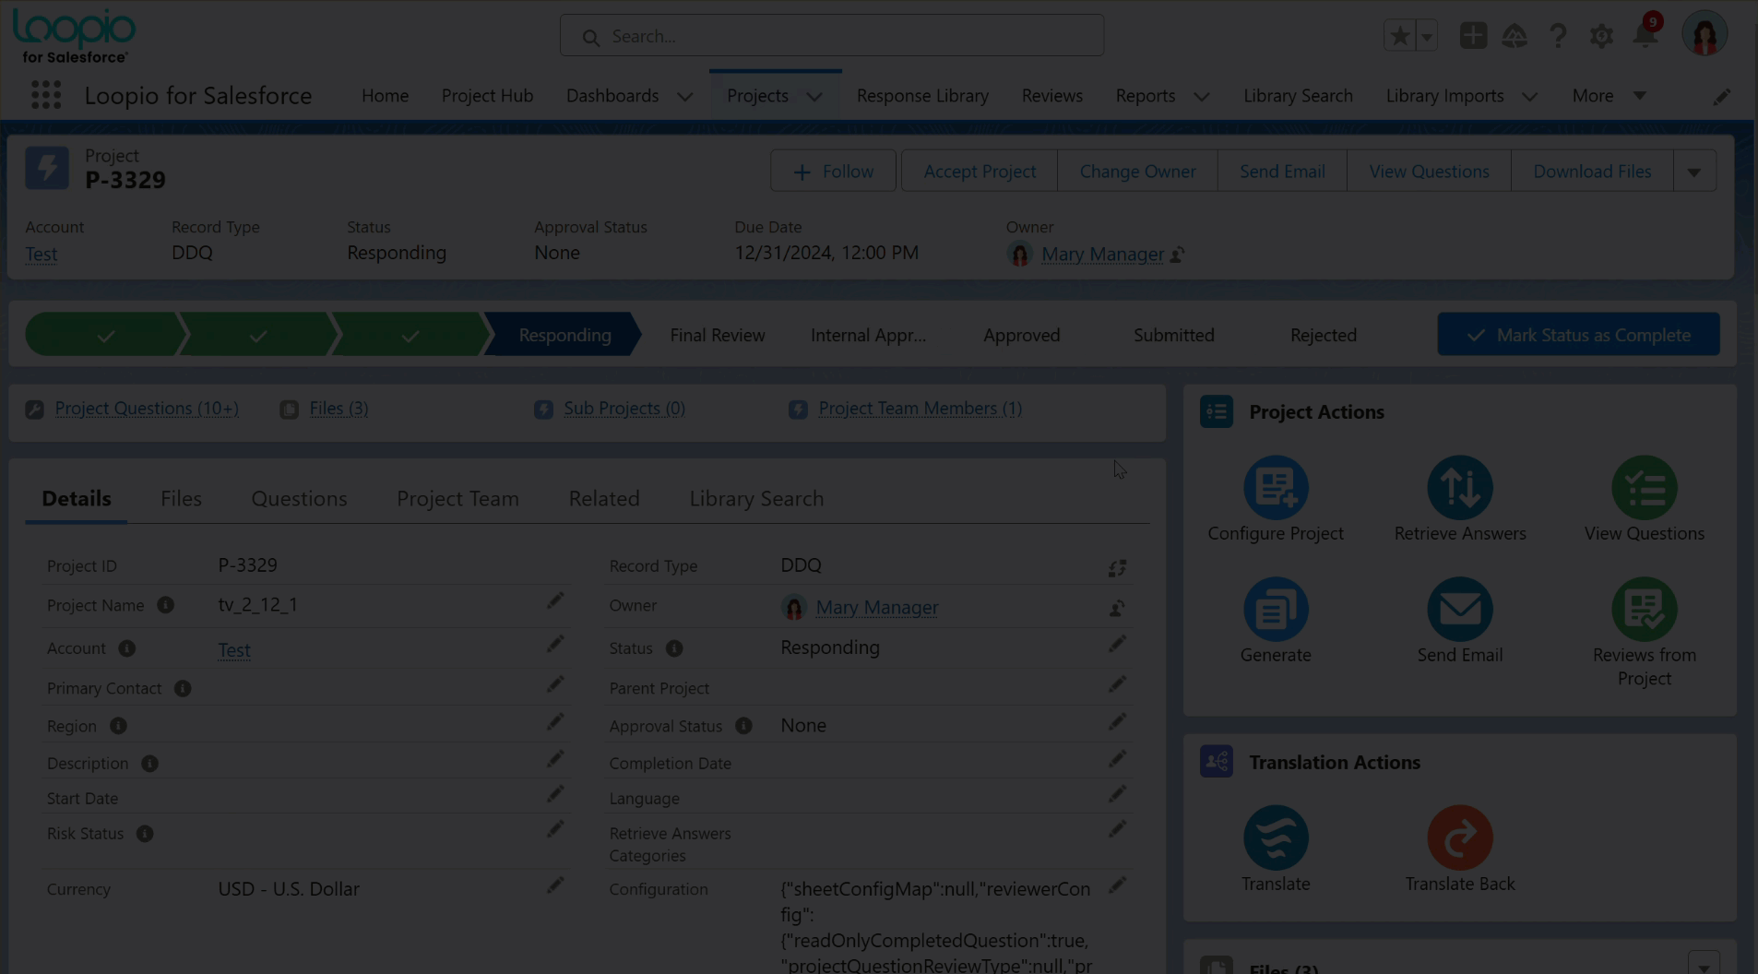Launch Translate action icon
This screenshot has height=974, width=1758.
click(x=1276, y=837)
